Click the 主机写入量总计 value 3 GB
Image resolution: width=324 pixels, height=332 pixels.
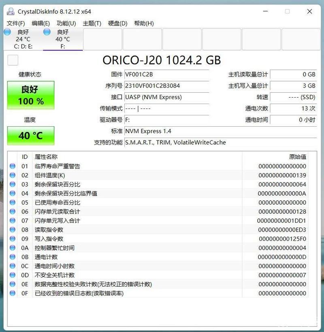pyautogui.click(x=294, y=86)
